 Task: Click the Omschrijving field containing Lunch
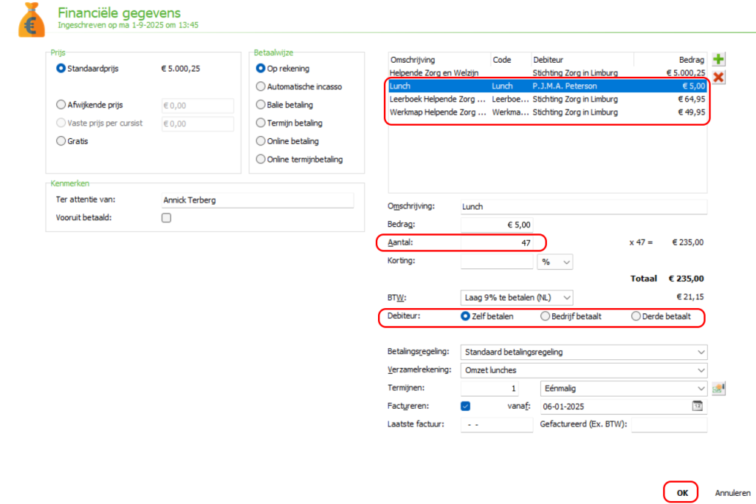pos(584,207)
